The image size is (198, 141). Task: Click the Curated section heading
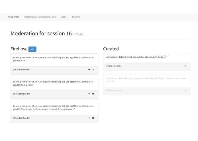coord(111,49)
